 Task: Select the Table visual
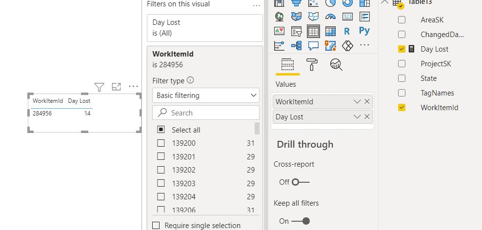[x=313, y=31]
